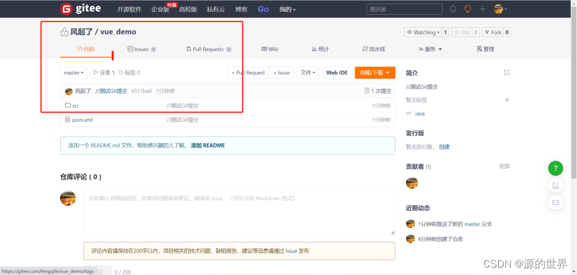This screenshot has height=275, width=577.
Task: Click the 分支 1 branches link
Action: 104,73
